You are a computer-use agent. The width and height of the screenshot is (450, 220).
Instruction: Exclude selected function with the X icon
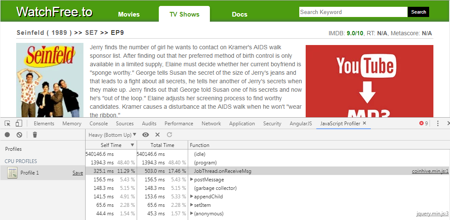(157, 135)
